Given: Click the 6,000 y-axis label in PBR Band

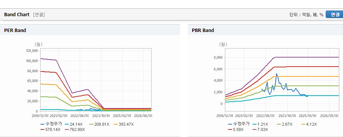Looking at the screenshot, I should [218, 69].
